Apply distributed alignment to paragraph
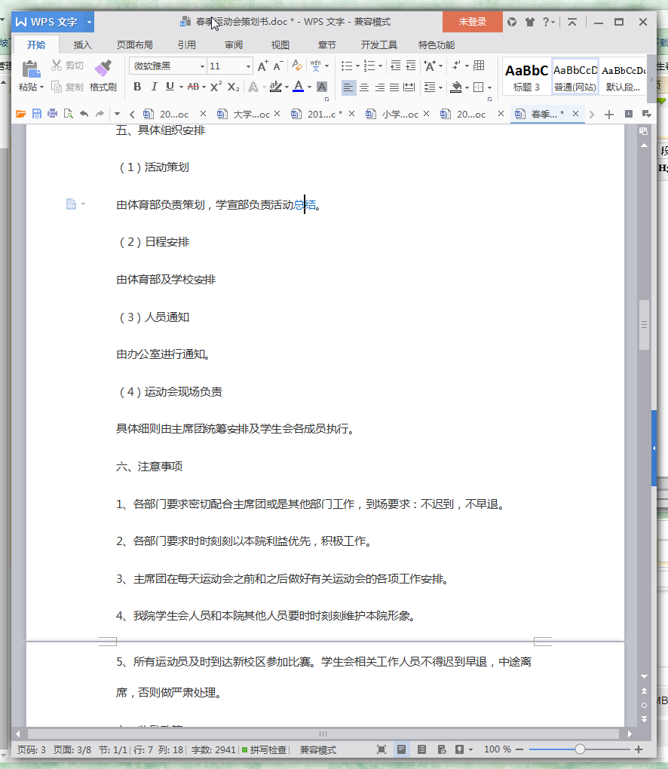This screenshot has width=668, height=769. (409, 87)
